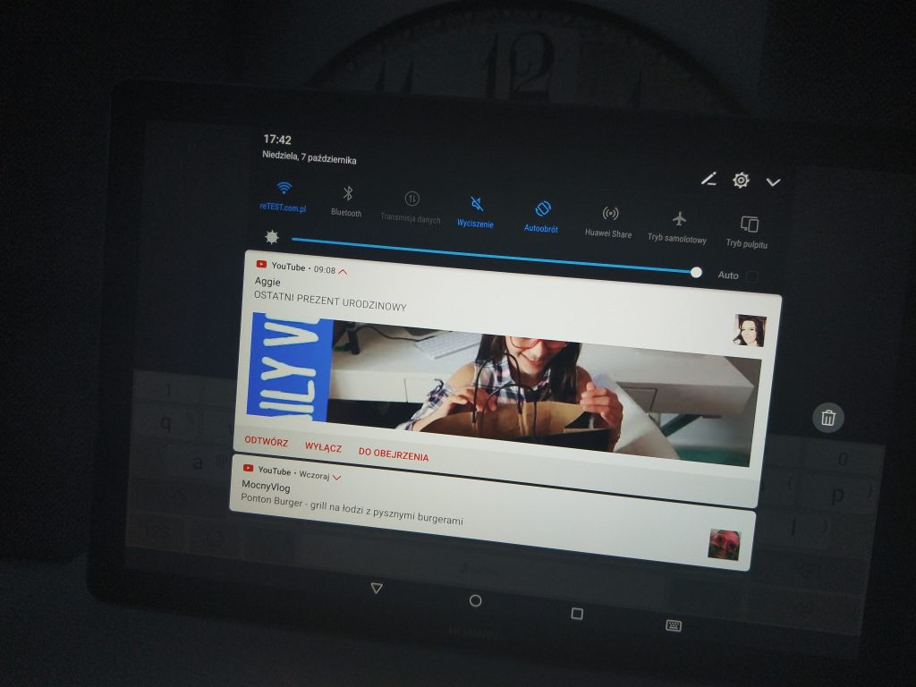
Task: Collapse the Aggie YouTube notification arrow
Action: point(343,270)
